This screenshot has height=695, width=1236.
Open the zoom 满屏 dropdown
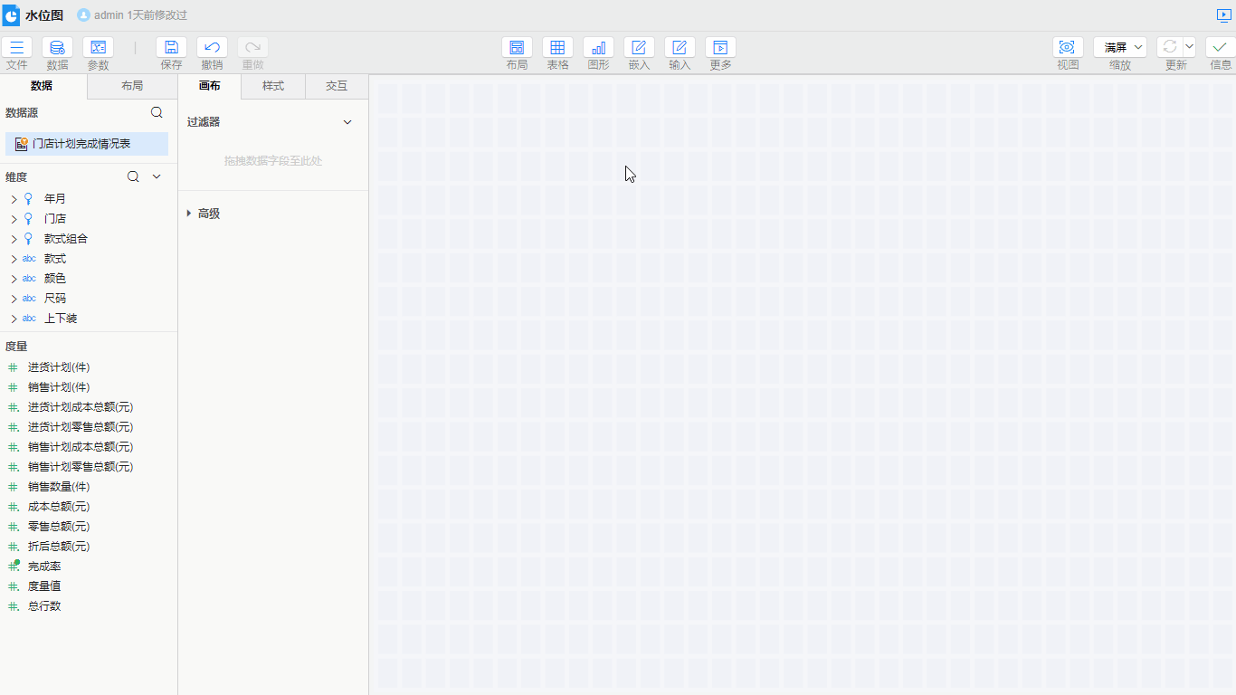click(x=1120, y=48)
